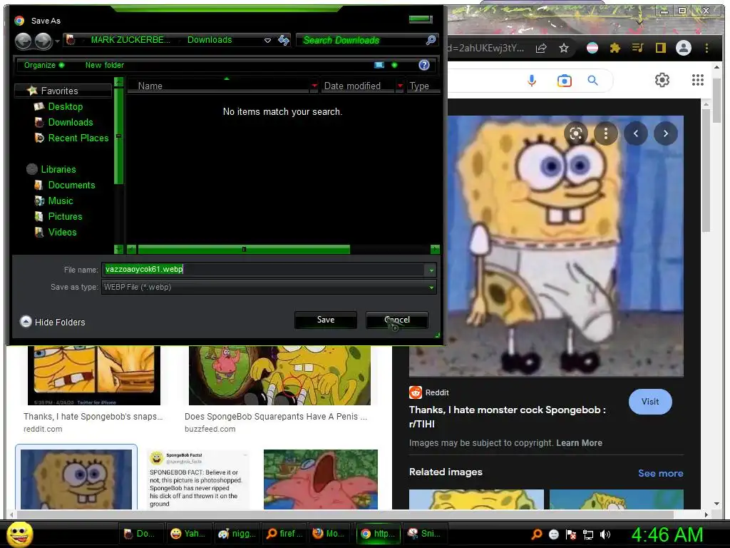This screenshot has width=730, height=548.
Task: Create a New folder
Action: tap(105, 65)
